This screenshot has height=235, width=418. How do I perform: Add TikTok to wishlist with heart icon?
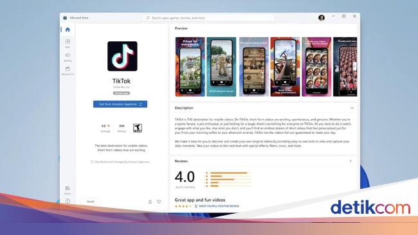click(159, 202)
